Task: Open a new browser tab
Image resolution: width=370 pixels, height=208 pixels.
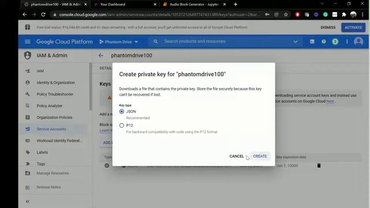Action: click(x=235, y=4)
